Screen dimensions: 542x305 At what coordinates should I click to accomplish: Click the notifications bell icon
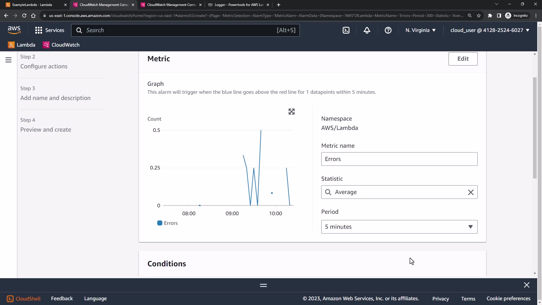click(x=367, y=30)
